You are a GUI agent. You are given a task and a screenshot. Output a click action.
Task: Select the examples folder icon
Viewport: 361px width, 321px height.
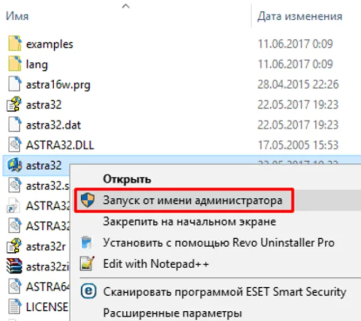tap(15, 43)
